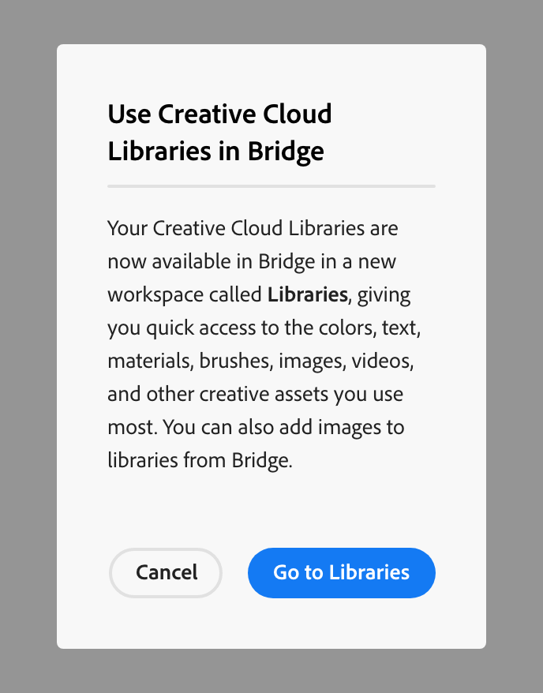The image size is (543, 693).
Task: Click the last line "libraries from Bridge."
Action: (x=200, y=461)
